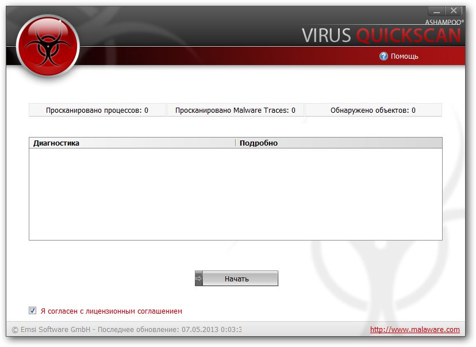Click the divider between Диагностика and Подробно
This screenshot has width=476, height=347.
pos(235,143)
